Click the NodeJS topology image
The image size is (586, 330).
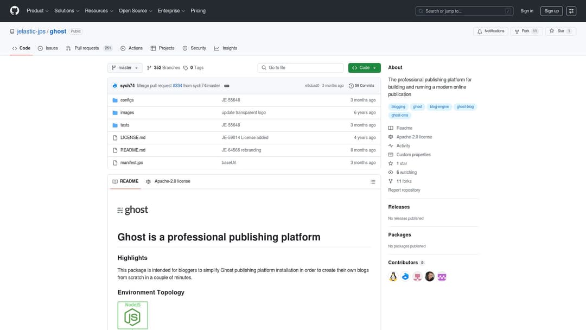pos(133,315)
